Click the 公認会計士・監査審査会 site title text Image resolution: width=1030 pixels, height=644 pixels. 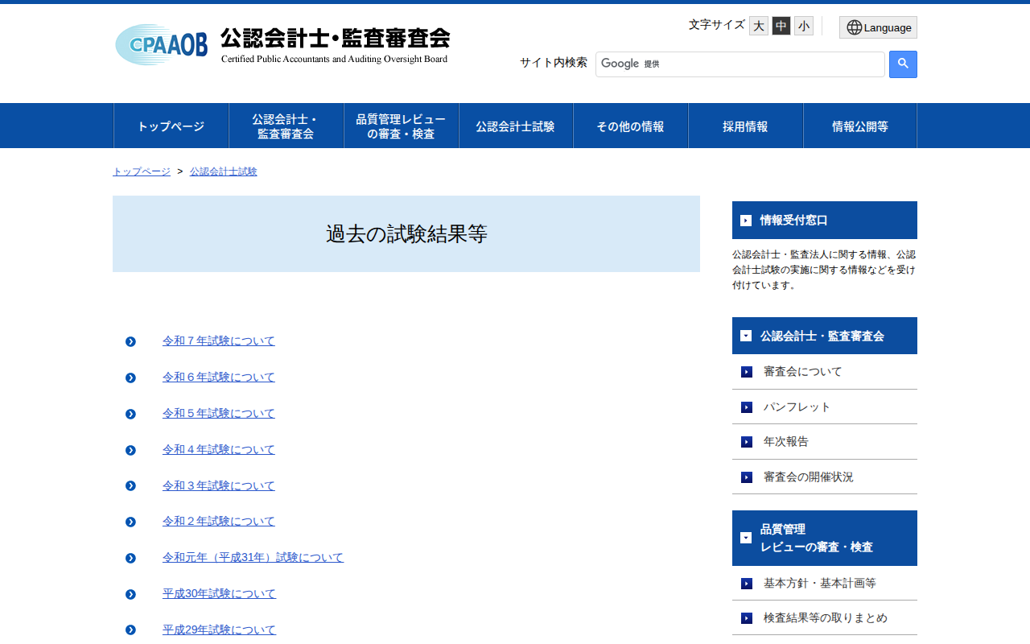coord(335,38)
